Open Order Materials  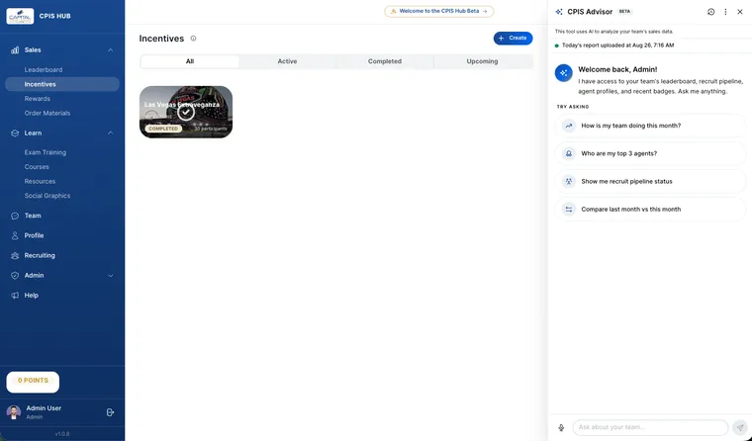(47, 113)
